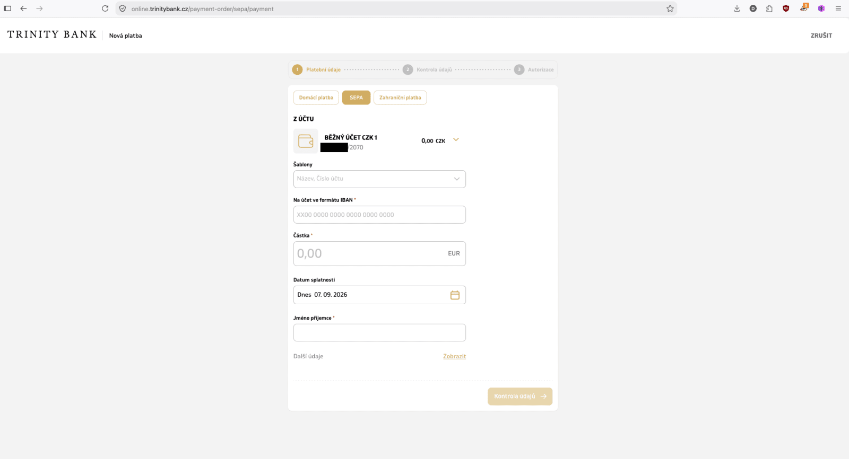Expand the account selector chevron
Viewport: 849px width, 459px height.
click(x=456, y=140)
